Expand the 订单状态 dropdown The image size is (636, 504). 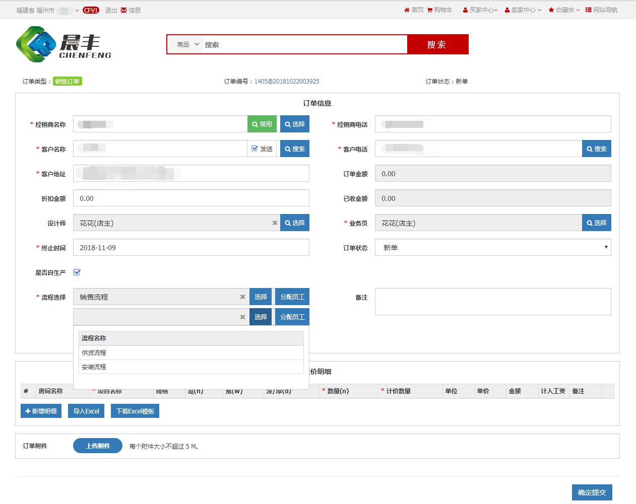pos(492,248)
